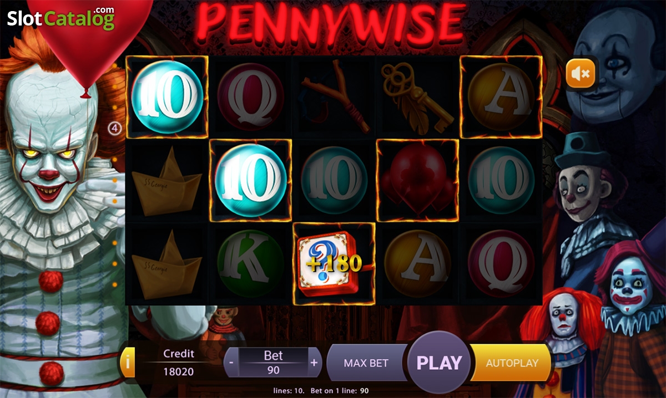
Task: Increase the bet with plus button
Action: coord(314,363)
